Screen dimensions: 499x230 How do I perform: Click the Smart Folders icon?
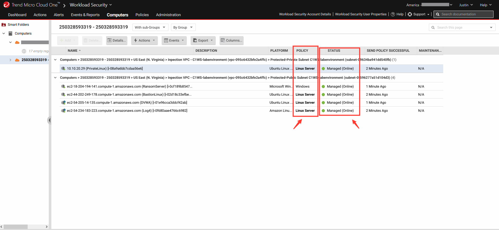4,25
